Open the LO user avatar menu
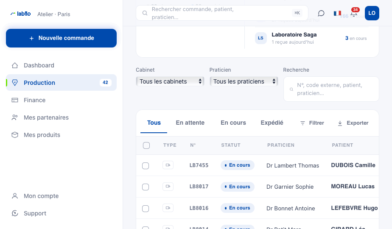This screenshot has width=392, height=229. [372, 13]
